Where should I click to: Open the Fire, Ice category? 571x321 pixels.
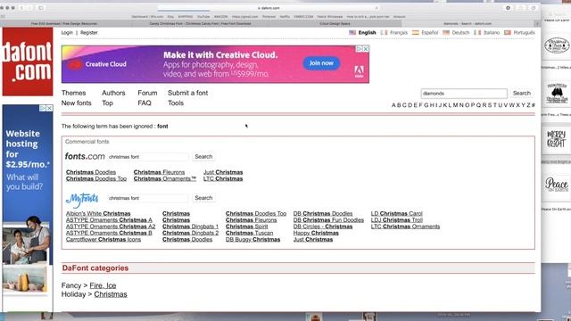point(103,285)
